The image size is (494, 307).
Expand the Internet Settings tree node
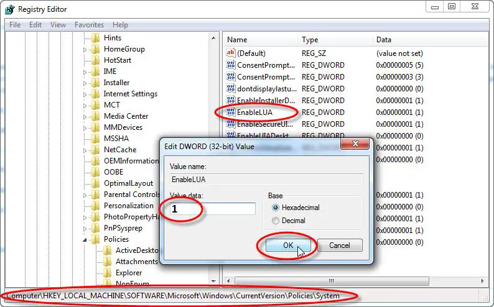pos(85,94)
